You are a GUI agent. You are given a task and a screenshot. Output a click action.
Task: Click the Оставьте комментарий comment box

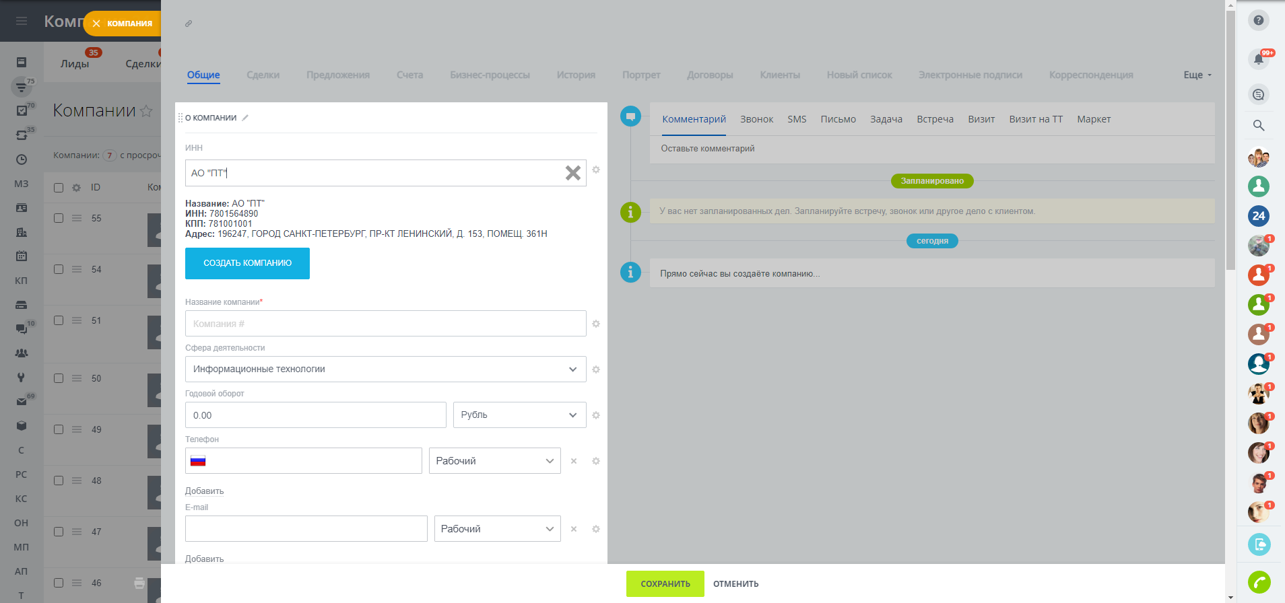tap(932, 149)
